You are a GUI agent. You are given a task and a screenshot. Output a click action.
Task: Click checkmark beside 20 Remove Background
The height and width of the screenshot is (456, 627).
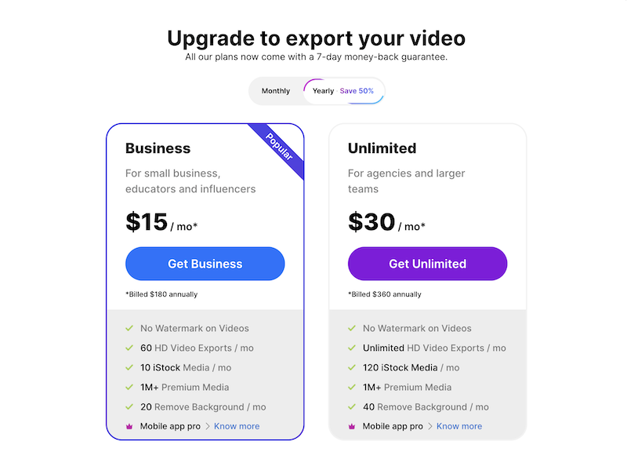[x=129, y=407]
